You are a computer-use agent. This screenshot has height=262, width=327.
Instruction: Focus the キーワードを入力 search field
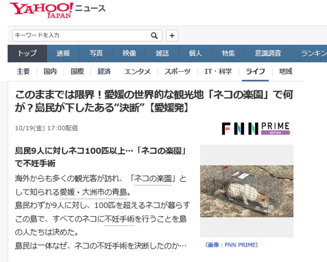(79, 35)
